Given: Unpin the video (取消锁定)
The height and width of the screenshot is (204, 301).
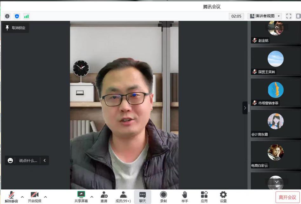Looking at the screenshot, I should 15,28.
